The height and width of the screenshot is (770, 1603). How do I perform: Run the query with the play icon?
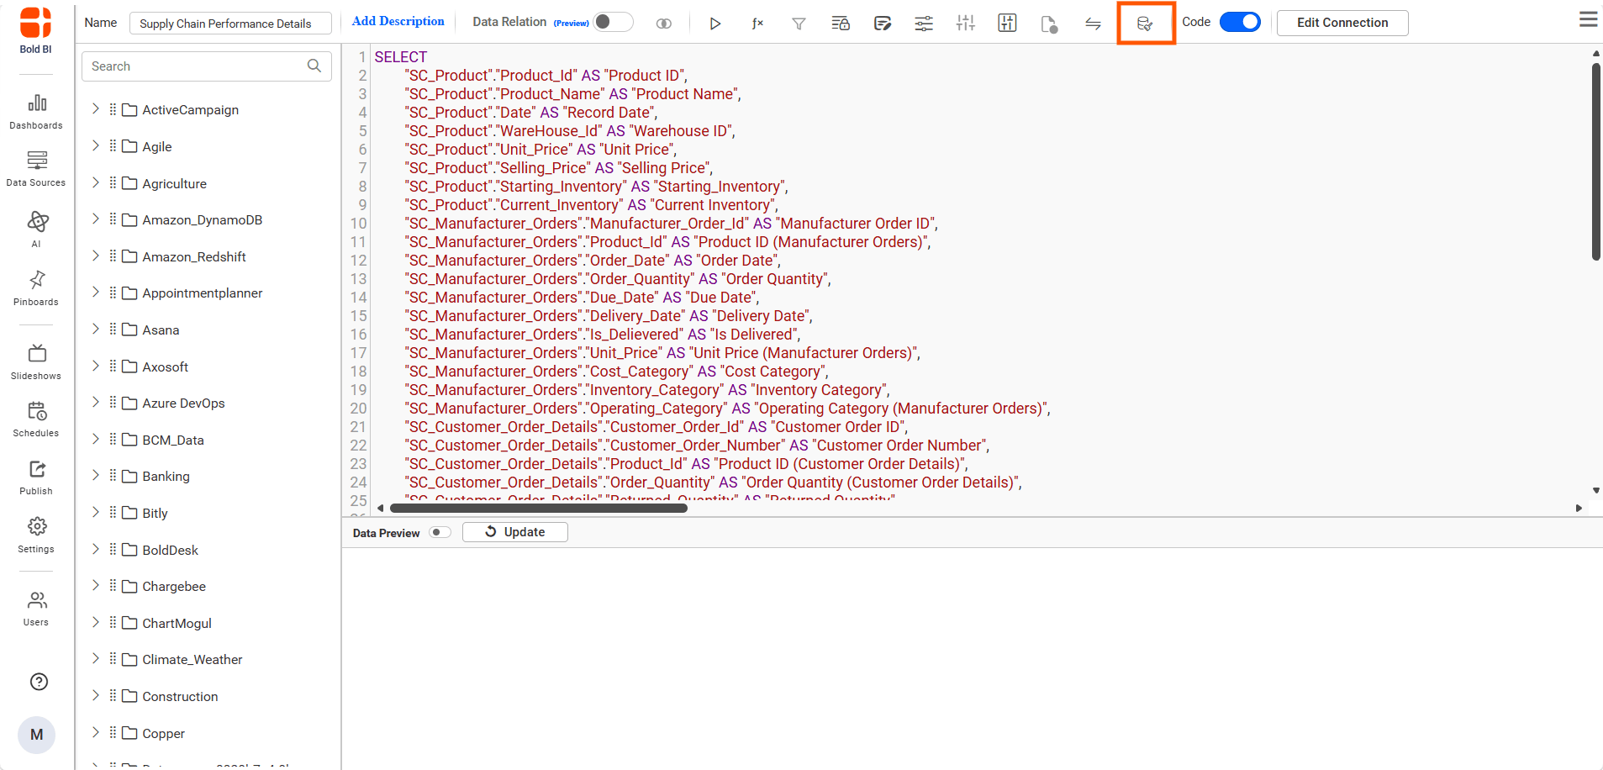[x=715, y=24]
